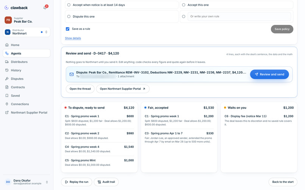
Task: Select 'Accept when notice is at least 14 days'
Action: [x=69, y=5]
